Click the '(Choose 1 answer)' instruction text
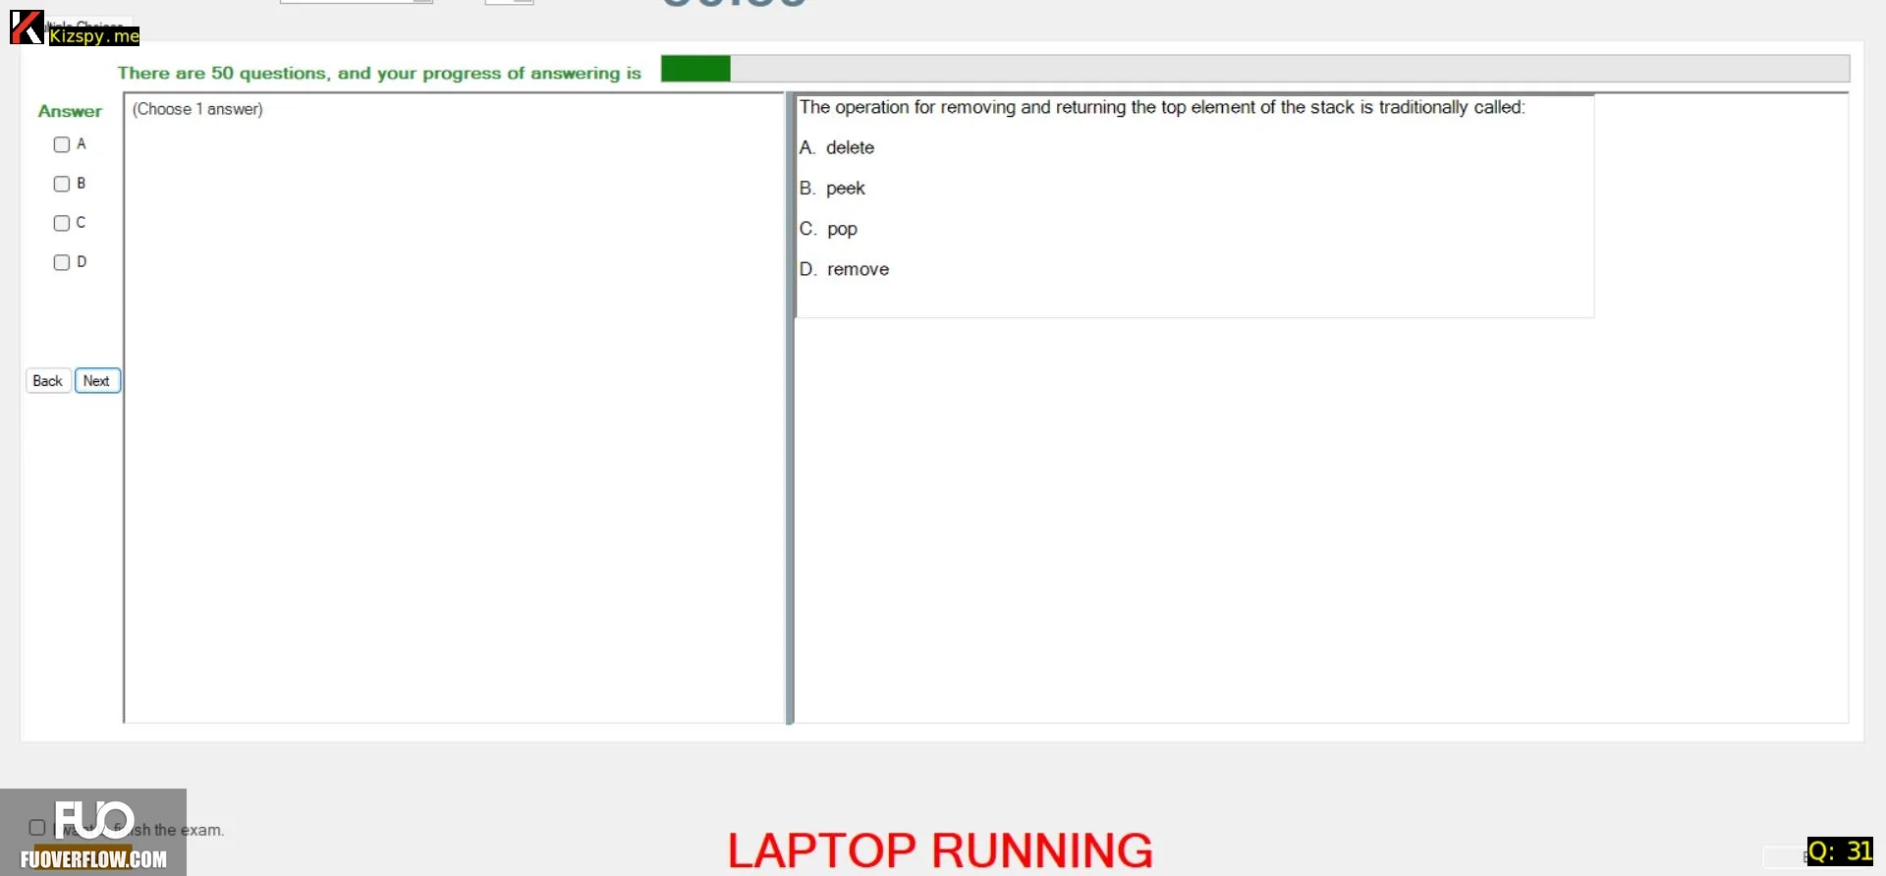Image resolution: width=1886 pixels, height=876 pixels. (197, 109)
